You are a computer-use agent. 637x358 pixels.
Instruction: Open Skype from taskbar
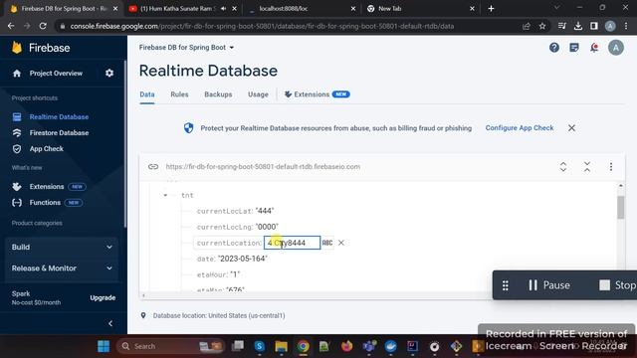tap(259, 346)
